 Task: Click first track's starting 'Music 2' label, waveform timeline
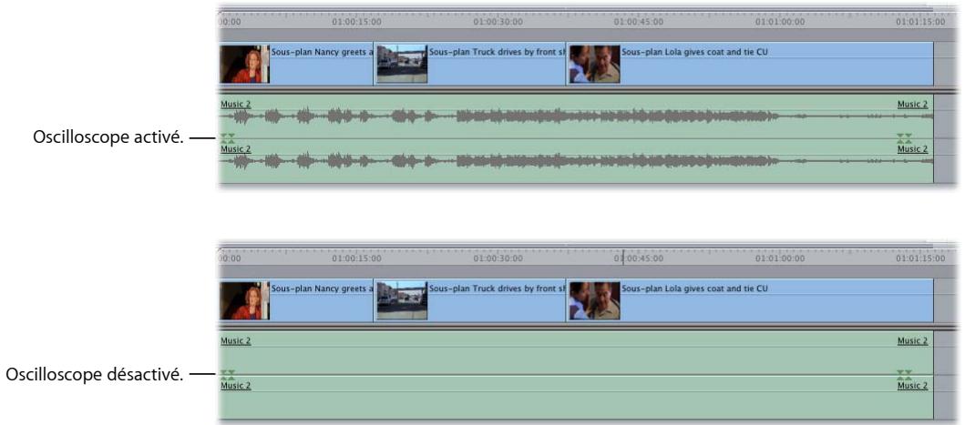pos(236,105)
